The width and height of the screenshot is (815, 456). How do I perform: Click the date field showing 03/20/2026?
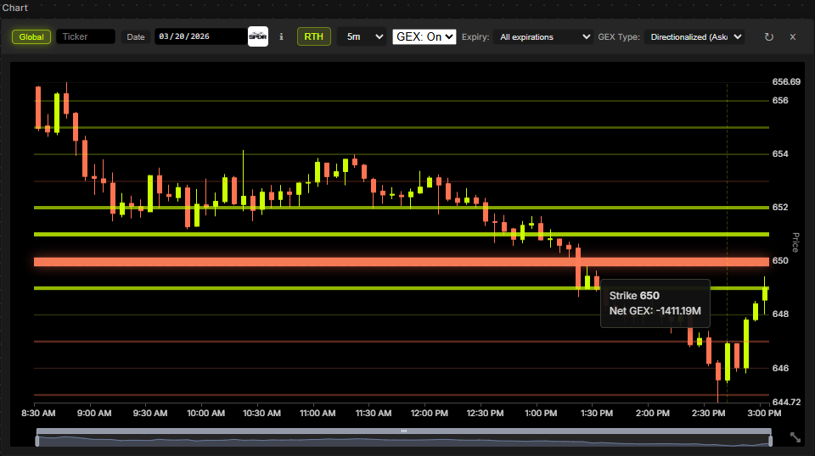(200, 37)
